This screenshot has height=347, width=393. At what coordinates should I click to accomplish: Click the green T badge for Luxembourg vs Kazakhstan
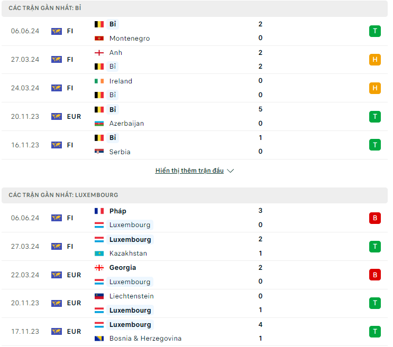click(x=374, y=247)
